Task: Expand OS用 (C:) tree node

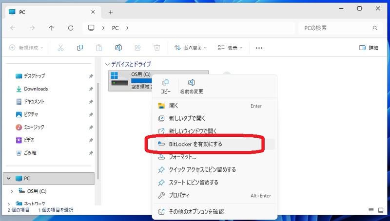Action: point(12,191)
